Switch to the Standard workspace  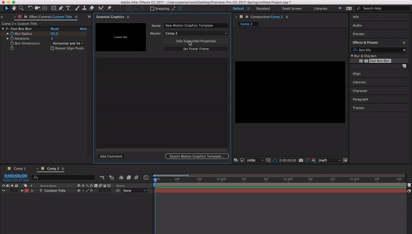pos(263,8)
